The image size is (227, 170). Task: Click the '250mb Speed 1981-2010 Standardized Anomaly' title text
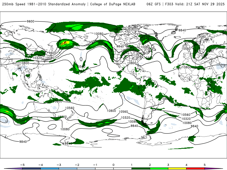tap(44, 4)
